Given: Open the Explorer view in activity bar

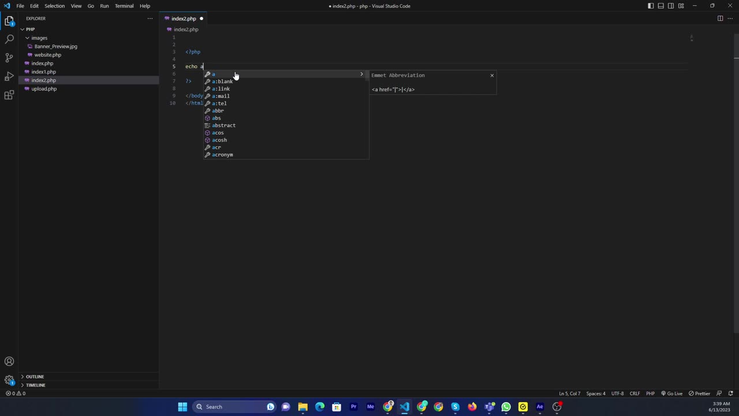Looking at the screenshot, I should coord(9,21).
